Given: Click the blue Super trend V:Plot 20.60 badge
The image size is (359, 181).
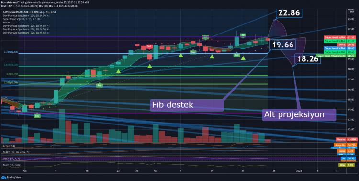Looking at the screenshot, I should (340, 48).
